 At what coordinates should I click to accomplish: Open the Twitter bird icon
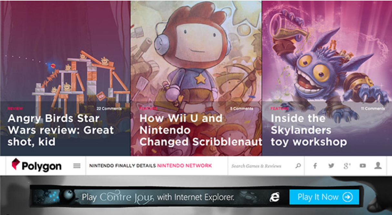331,166
